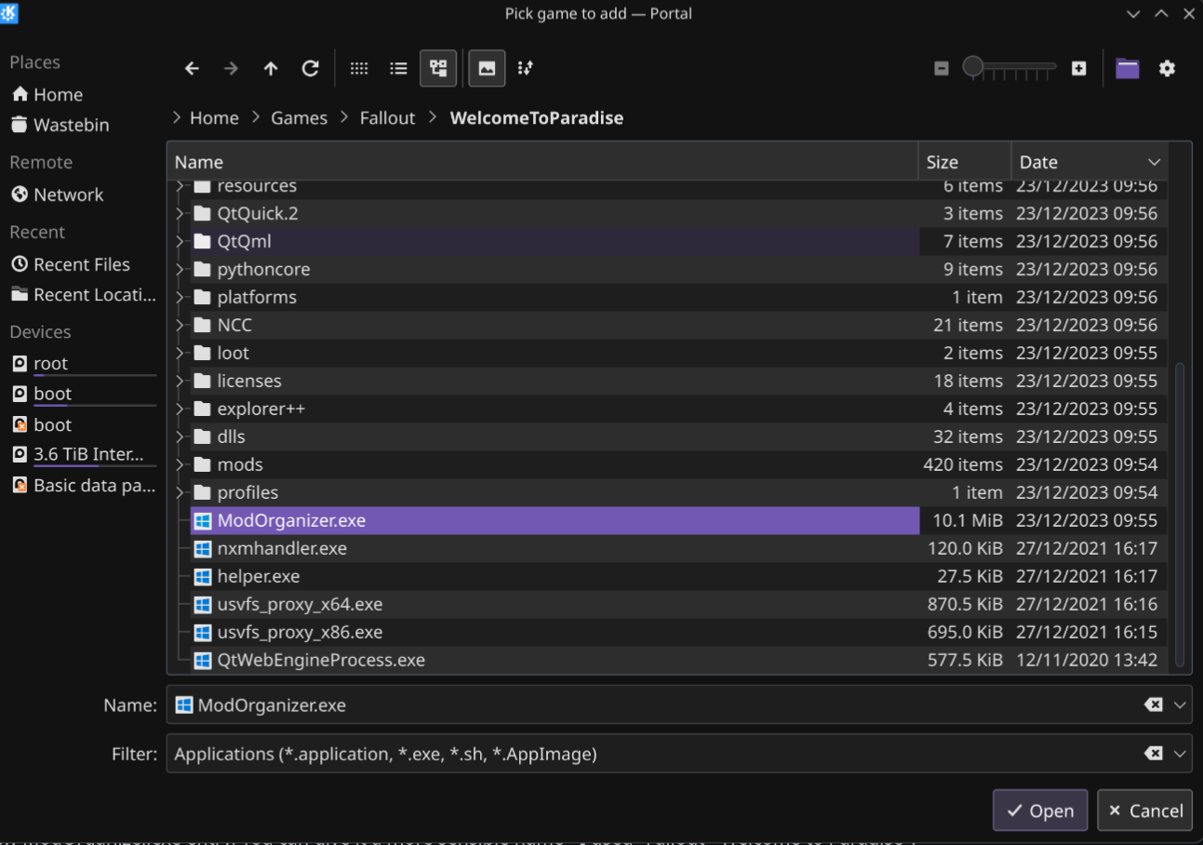Click WelcomeToParadise in the breadcrumb

pyautogui.click(x=536, y=118)
